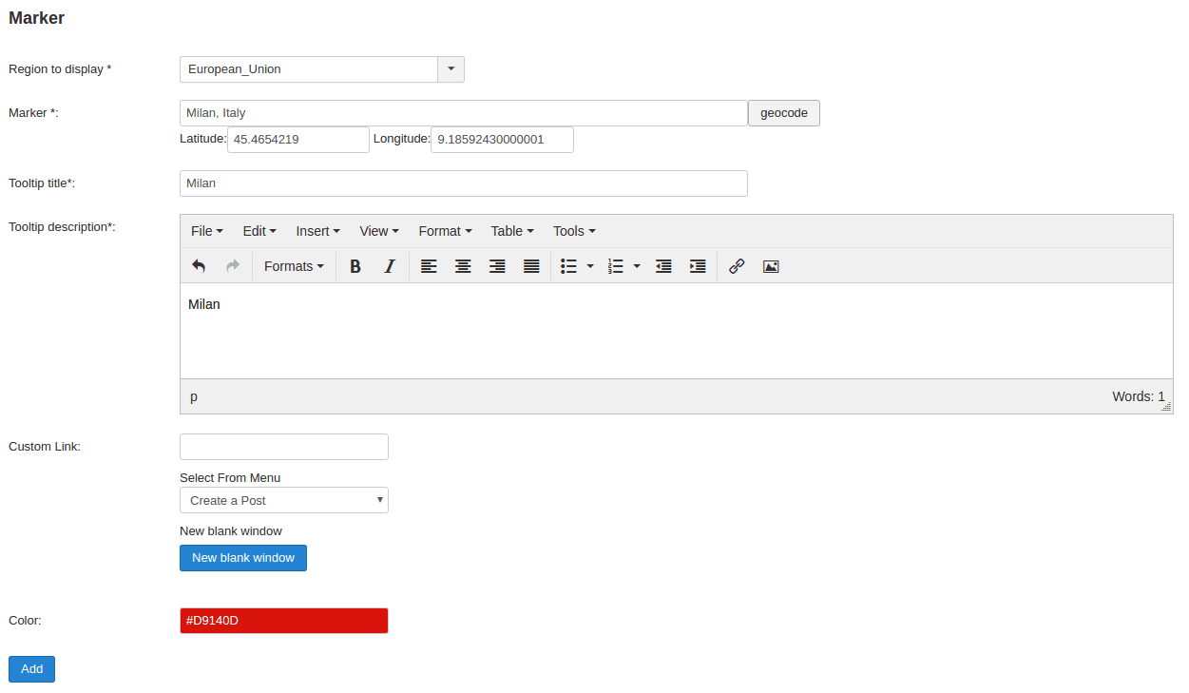Toggle Bold formatting in the editor
Viewport: 1189px width, 693px height.
coord(355,266)
